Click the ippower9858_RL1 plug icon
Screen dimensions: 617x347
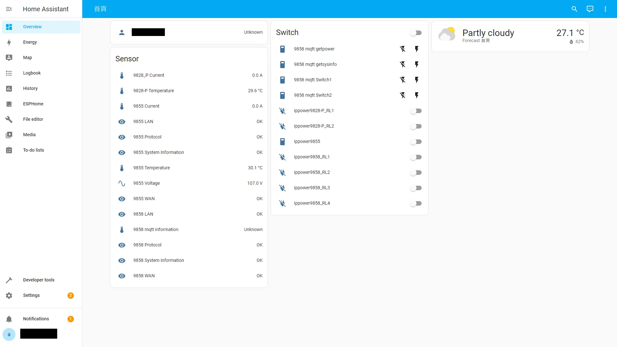click(x=282, y=157)
